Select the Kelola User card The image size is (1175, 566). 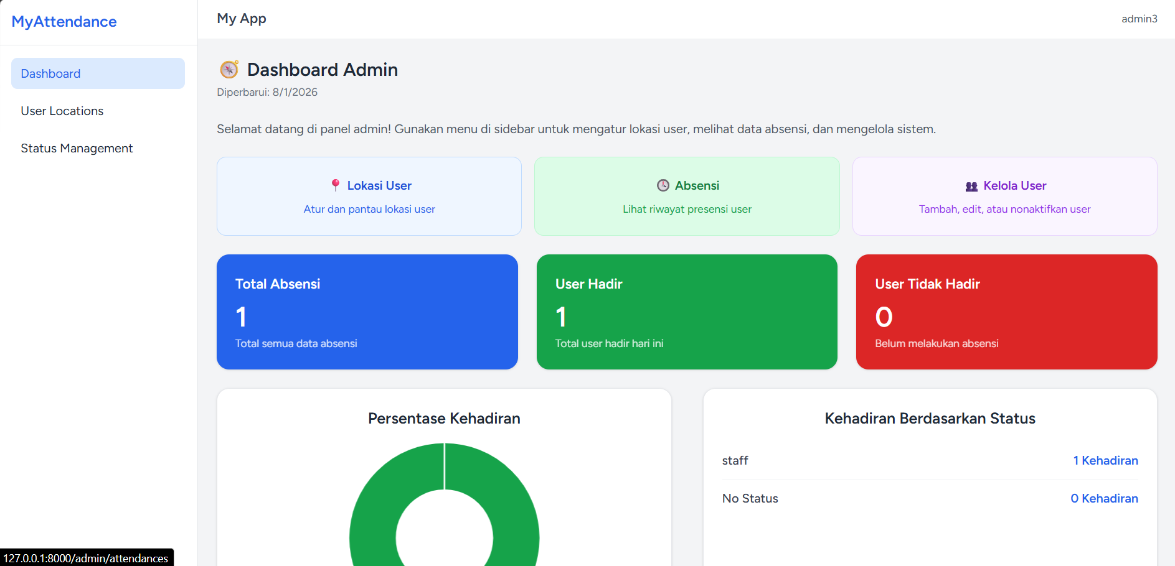(x=1004, y=197)
